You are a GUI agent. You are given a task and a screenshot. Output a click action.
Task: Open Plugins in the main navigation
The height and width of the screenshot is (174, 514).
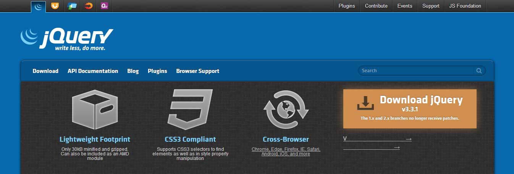click(x=157, y=71)
